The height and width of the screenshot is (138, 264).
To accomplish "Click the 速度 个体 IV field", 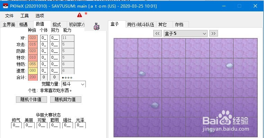I will (44, 71).
